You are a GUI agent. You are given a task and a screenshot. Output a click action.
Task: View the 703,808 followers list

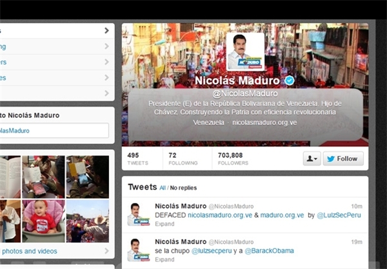(233, 159)
